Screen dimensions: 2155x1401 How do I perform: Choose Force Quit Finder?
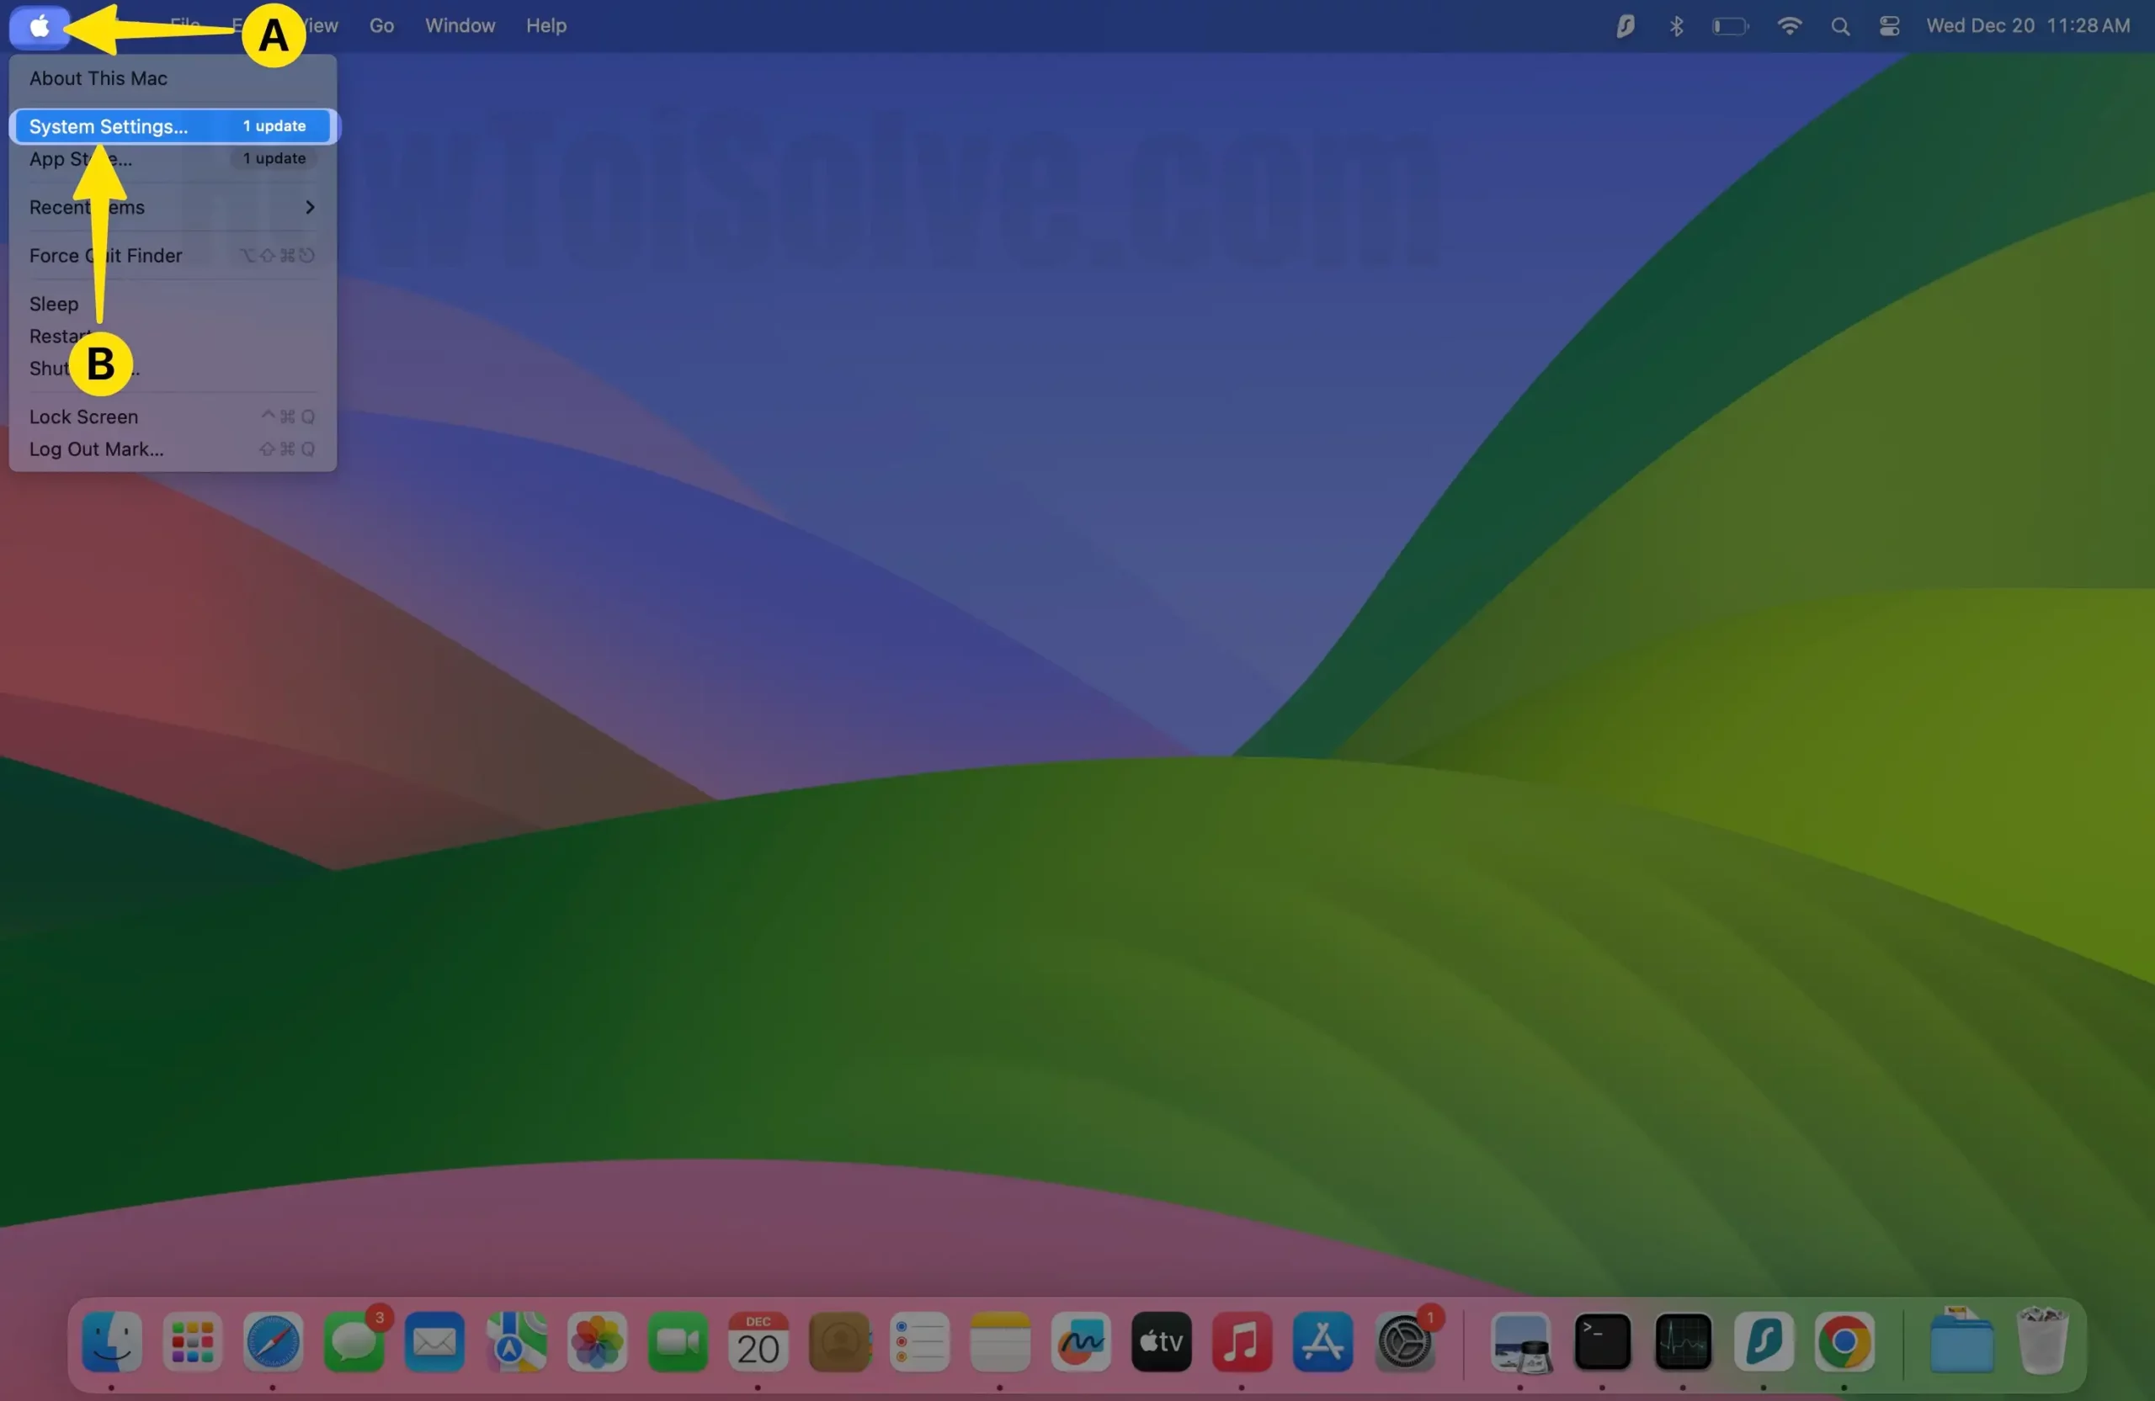pyautogui.click(x=172, y=255)
